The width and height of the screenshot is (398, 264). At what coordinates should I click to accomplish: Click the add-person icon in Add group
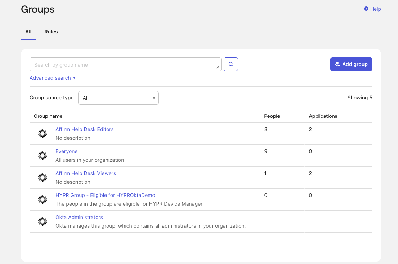tap(337, 64)
